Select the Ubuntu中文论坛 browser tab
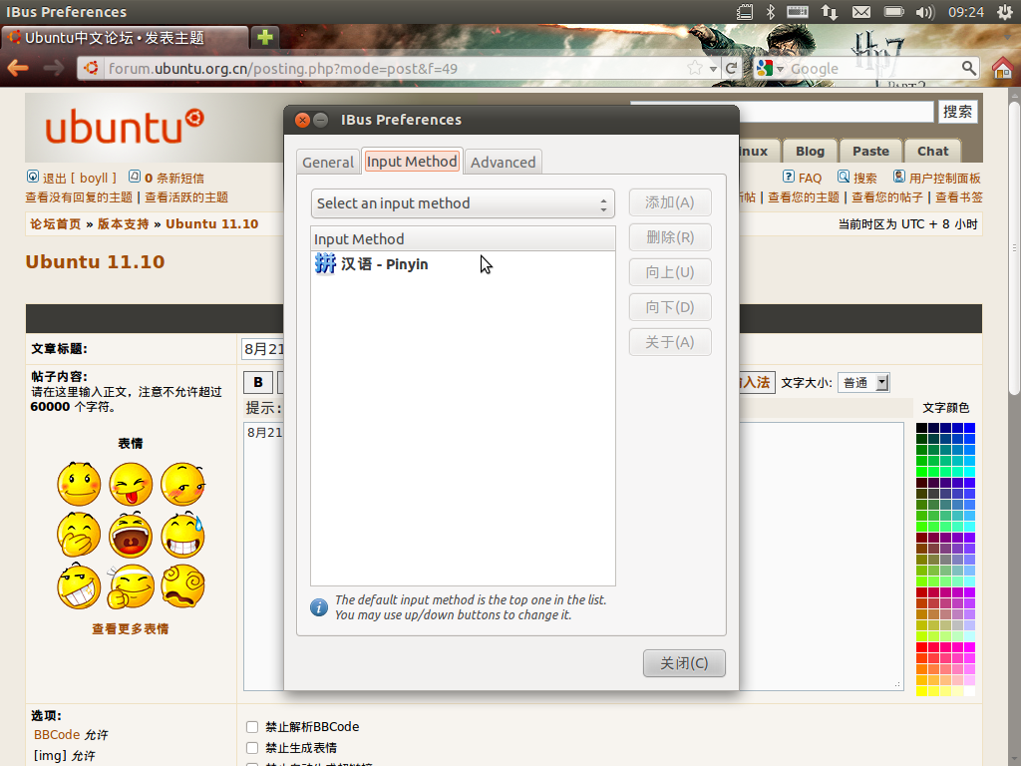Image resolution: width=1021 pixels, height=766 pixels. pos(125,37)
